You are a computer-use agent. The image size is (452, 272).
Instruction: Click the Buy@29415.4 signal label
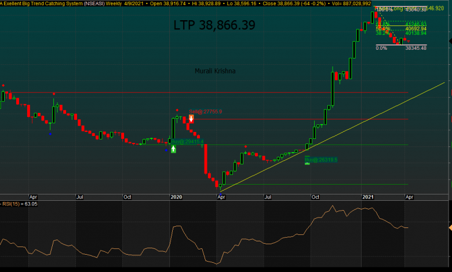tap(187, 141)
